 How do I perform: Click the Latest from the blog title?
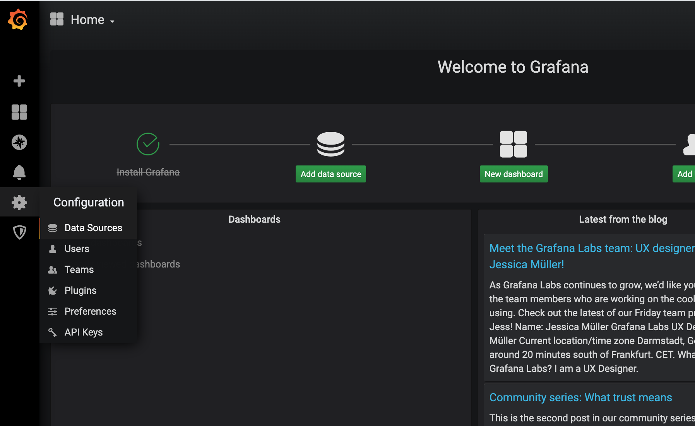[x=623, y=219]
